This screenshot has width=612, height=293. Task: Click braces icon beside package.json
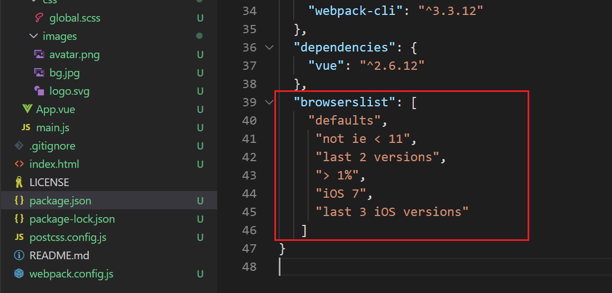(19, 201)
